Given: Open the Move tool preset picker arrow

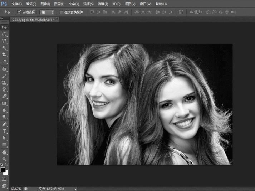Looking at the screenshot, I should 13,12.
